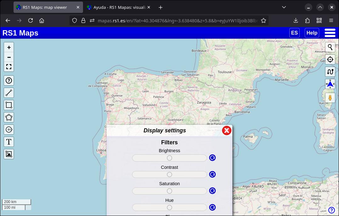Activate the street view pegman
The height and width of the screenshot is (216, 339).
point(330,98)
